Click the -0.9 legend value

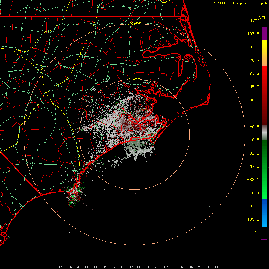tap(254, 127)
